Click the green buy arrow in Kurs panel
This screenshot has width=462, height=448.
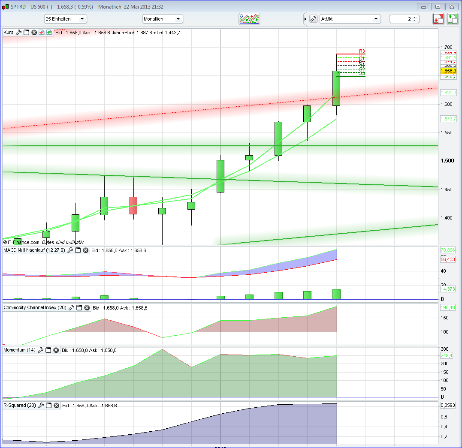click(49, 33)
